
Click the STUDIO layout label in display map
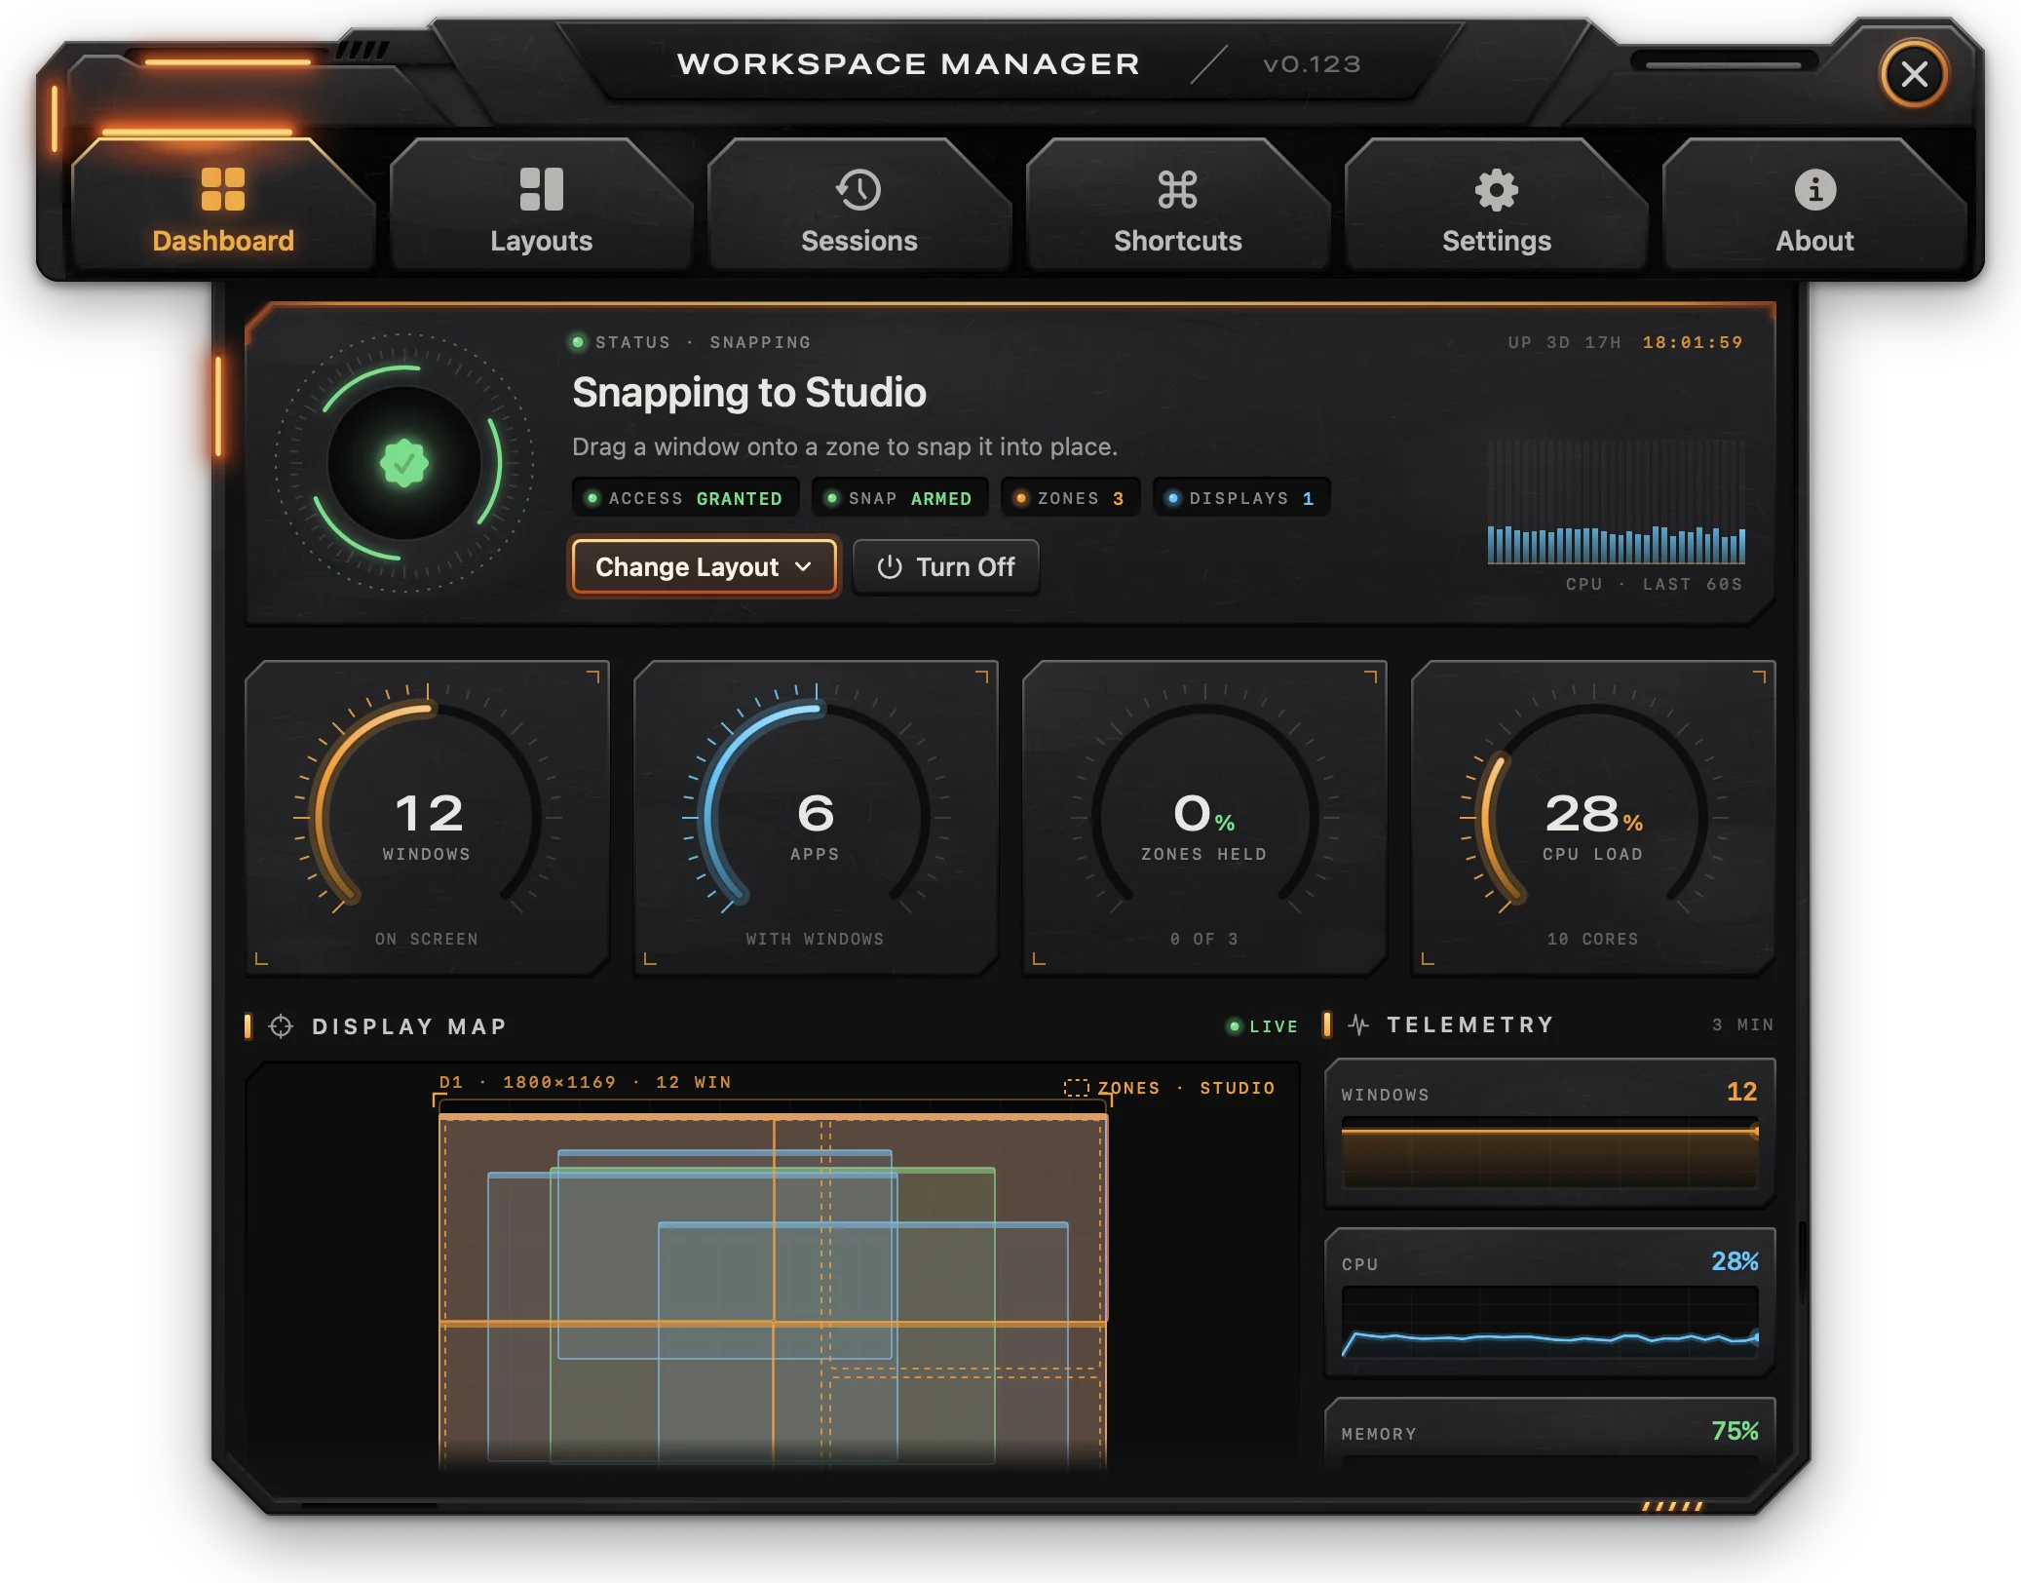click(x=1238, y=1088)
